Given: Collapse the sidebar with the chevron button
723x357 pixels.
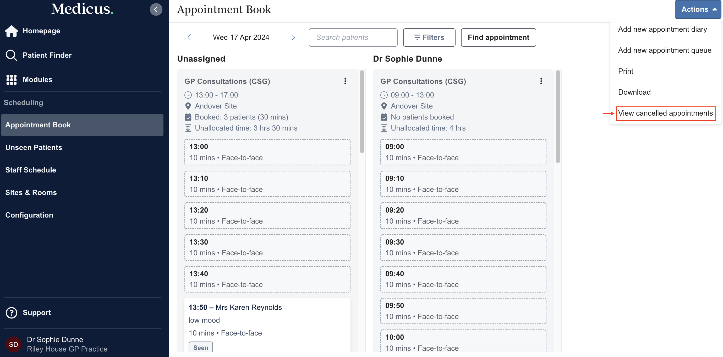Looking at the screenshot, I should coord(156,9).
